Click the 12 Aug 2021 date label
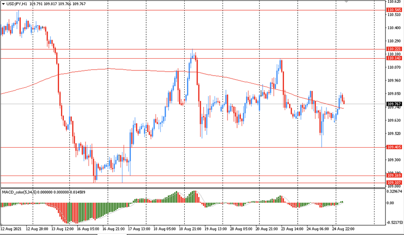Screen dimensions: 404x235 click(11, 229)
